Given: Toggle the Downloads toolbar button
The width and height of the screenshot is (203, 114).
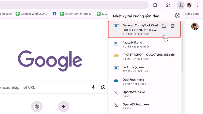Looking at the screenshot, I should 181,5.
